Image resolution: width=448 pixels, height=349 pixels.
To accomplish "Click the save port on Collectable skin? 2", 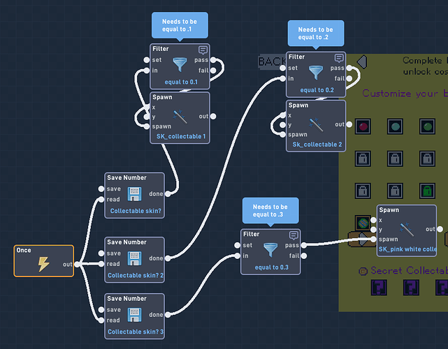I will 101,253.
